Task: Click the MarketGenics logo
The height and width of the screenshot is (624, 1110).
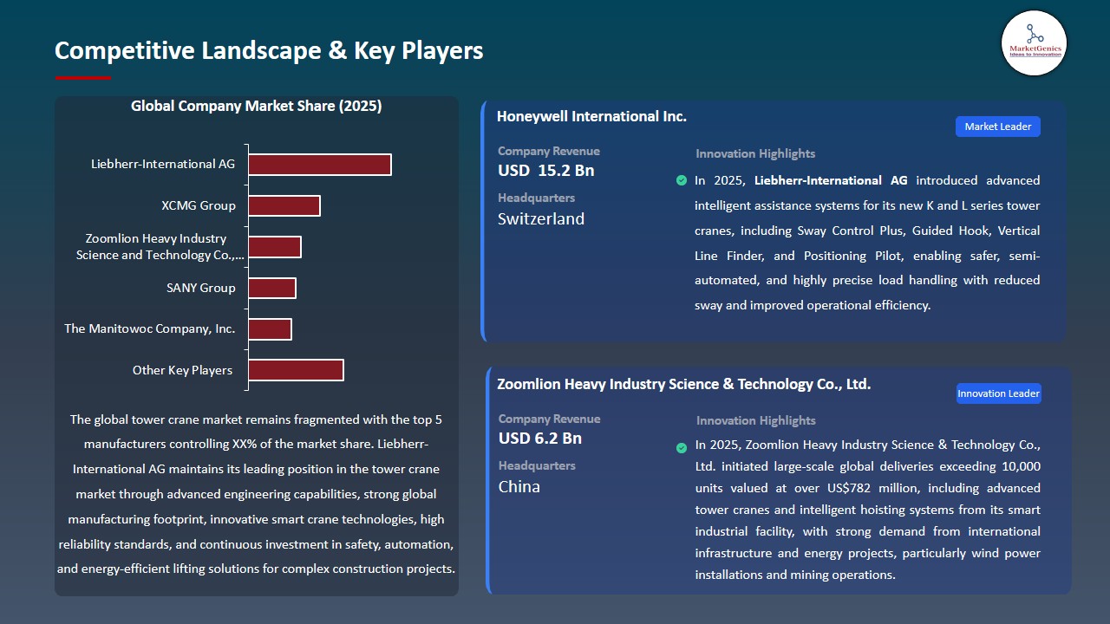Action: point(1034,42)
